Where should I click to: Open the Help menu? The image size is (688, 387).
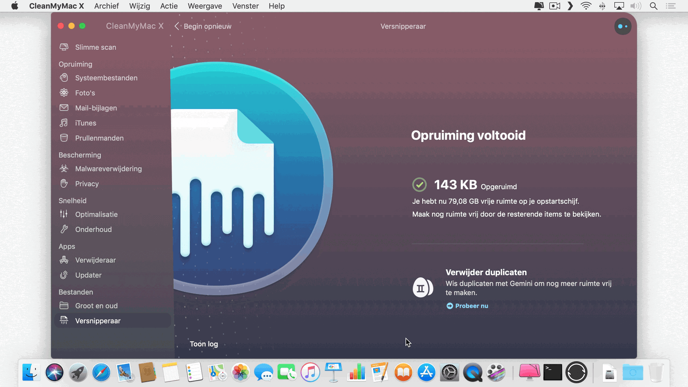(x=277, y=6)
